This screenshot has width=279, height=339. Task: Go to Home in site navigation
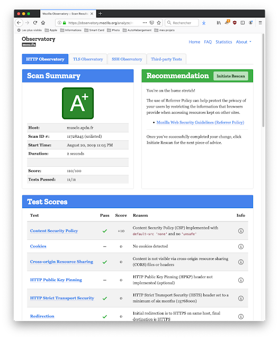coord(194,42)
